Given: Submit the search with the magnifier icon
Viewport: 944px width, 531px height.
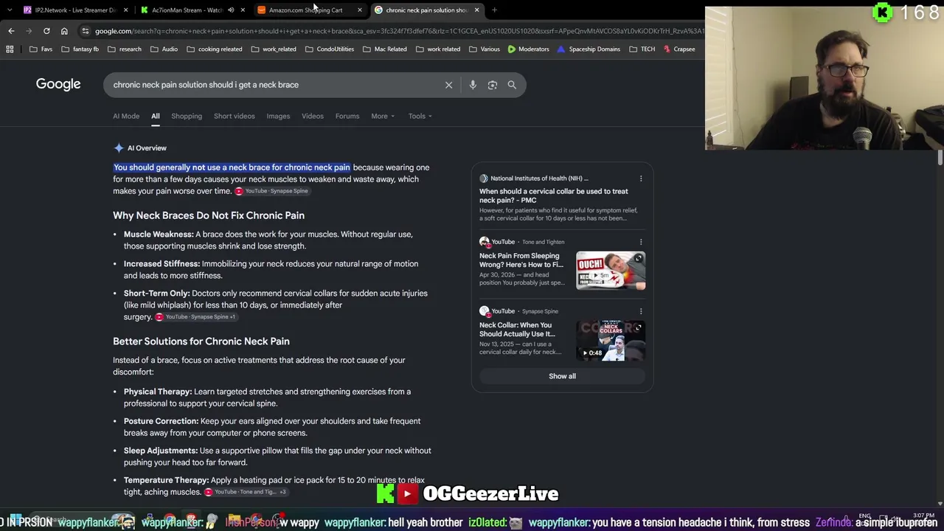Looking at the screenshot, I should tap(512, 85).
